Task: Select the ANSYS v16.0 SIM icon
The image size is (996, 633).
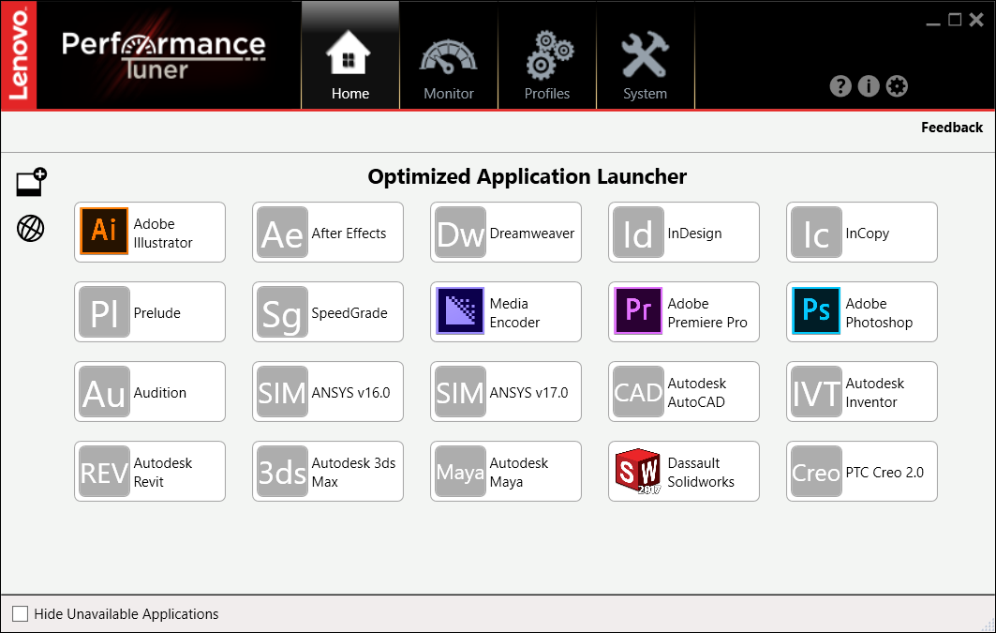Action: click(x=282, y=391)
